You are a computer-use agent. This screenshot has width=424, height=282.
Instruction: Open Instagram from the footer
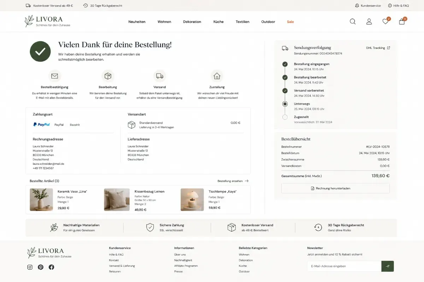tap(30, 267)
